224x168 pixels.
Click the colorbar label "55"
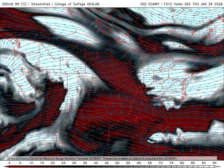pyautogui.click(x=128, y=163)
